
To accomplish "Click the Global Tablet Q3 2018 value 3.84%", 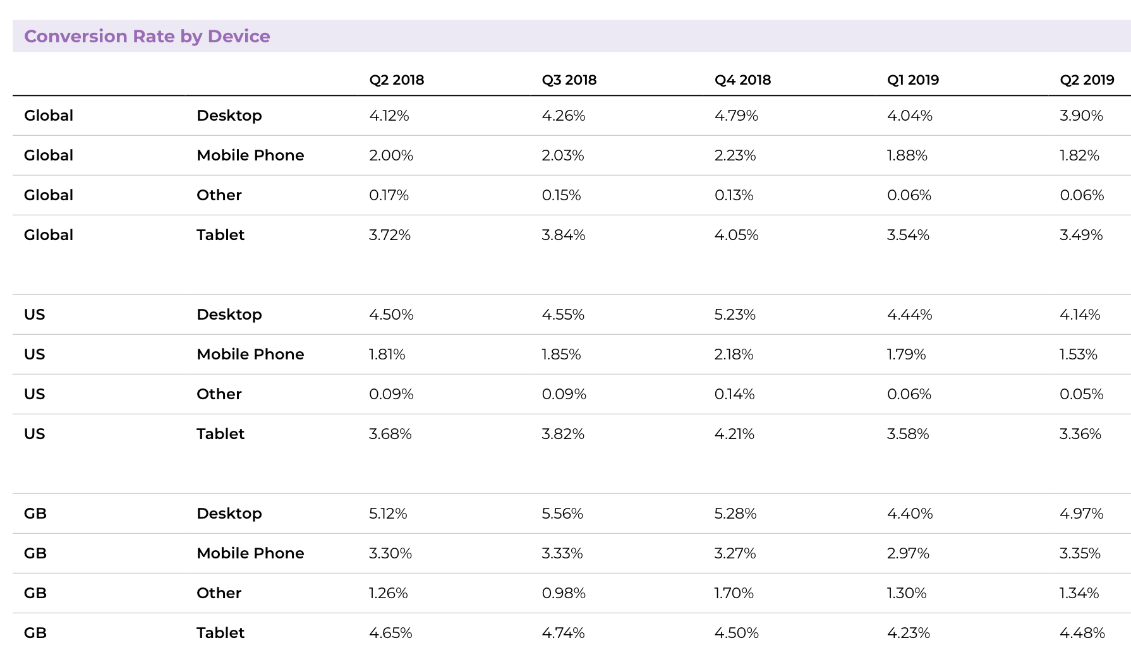I will pyautogui.click(x=563, y=235).
